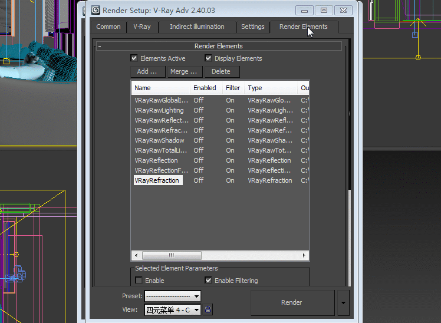Click the view lock icon

(x=208, y=309)
